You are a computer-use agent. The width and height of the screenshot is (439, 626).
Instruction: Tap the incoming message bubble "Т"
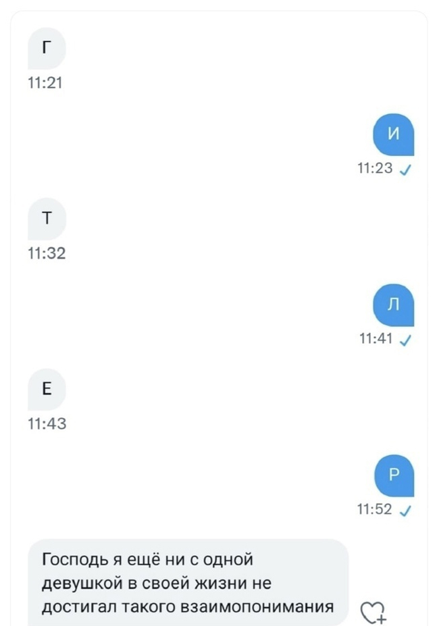[46, 219]
